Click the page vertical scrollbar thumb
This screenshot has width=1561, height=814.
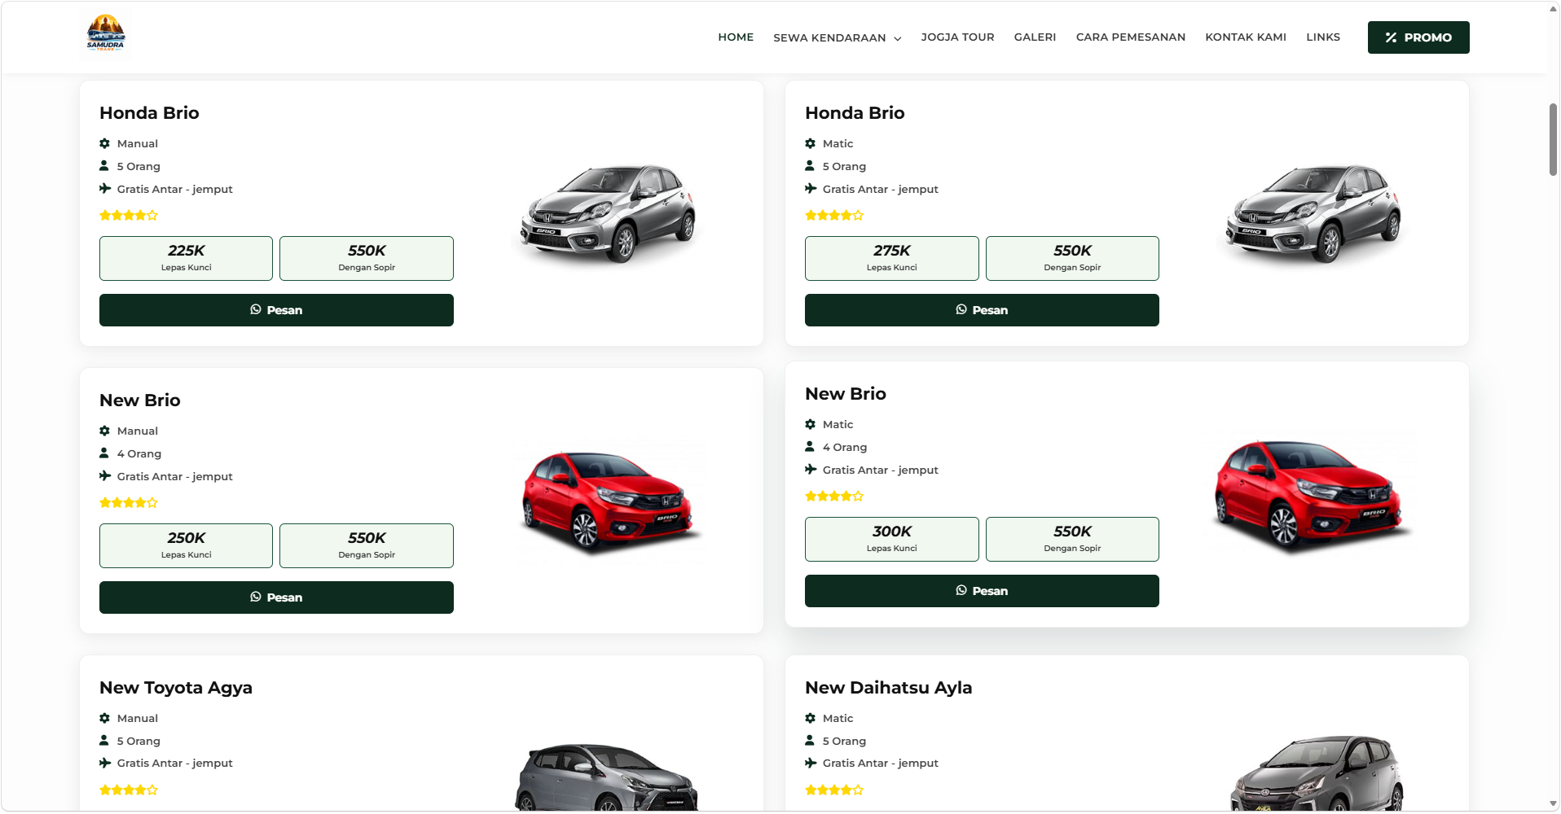pyautogui.click(x=1553, y=139)
